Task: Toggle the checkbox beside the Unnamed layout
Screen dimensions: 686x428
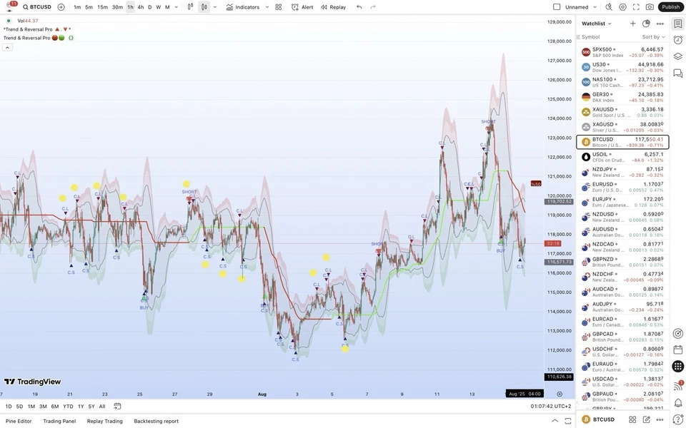Action: pos(556,6)
